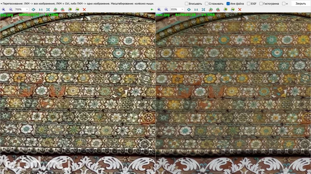Move left panel image to folder
The width and height of the screenshot is (311, 174).
tap(77, 9)
